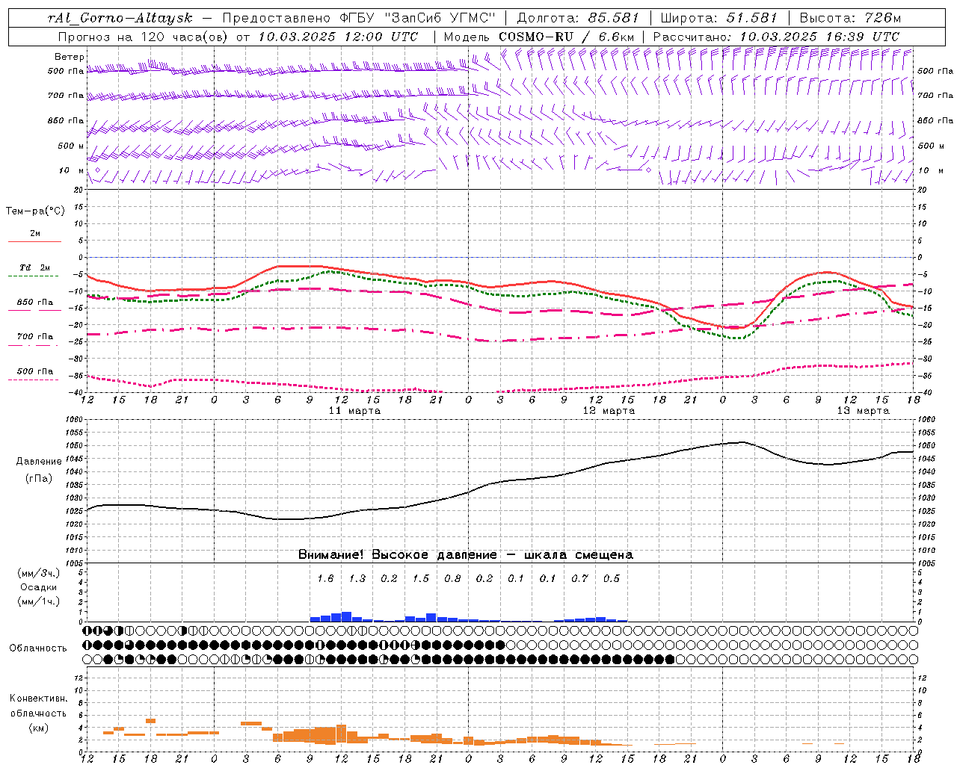Viewport: 957px width, 765px height.
Task: Click the Ветер wind panel label
Action: pos(70,57)
